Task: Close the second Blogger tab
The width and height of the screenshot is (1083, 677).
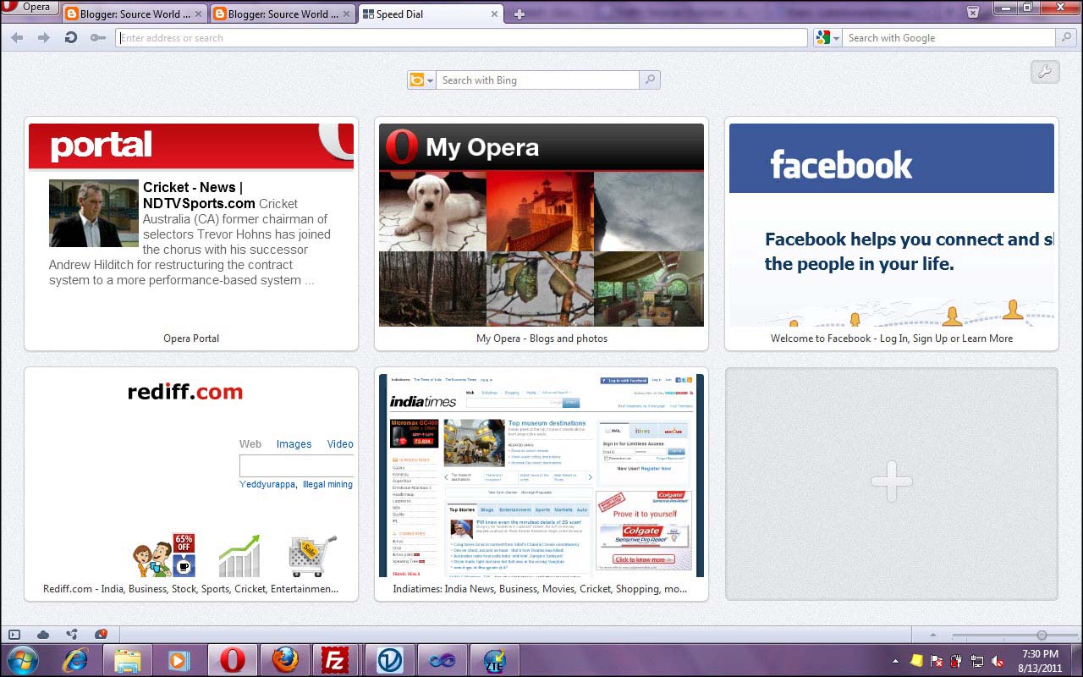Action: click(347, 14)
